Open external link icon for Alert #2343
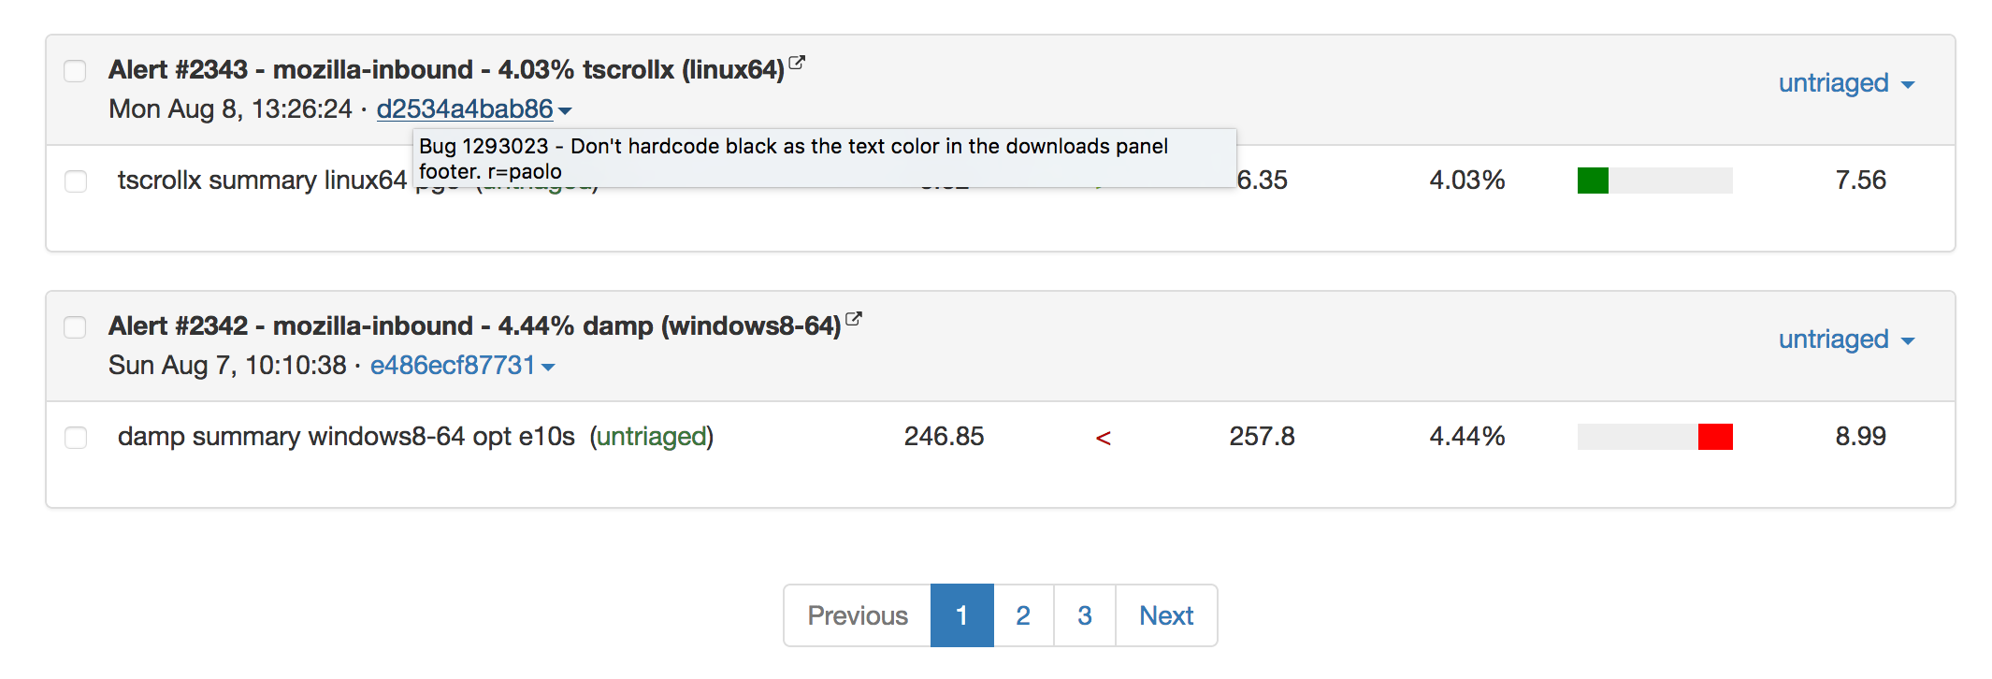1992x679 pixels. click(x=797, y=64)
